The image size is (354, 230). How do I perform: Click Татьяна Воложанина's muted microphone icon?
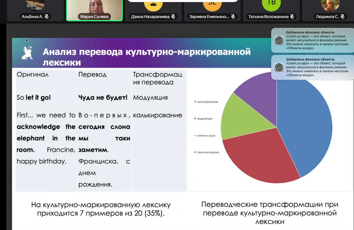point(292,17)
